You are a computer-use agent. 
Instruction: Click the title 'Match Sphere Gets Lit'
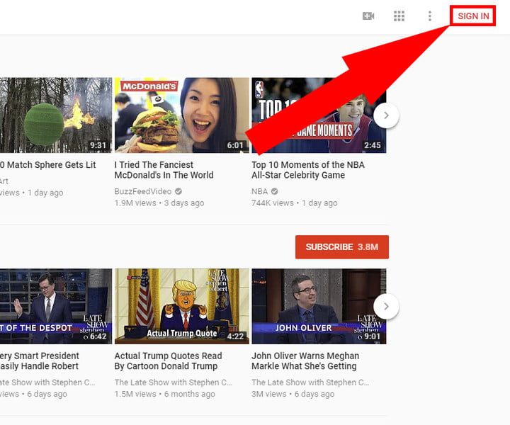click(48, 165)
